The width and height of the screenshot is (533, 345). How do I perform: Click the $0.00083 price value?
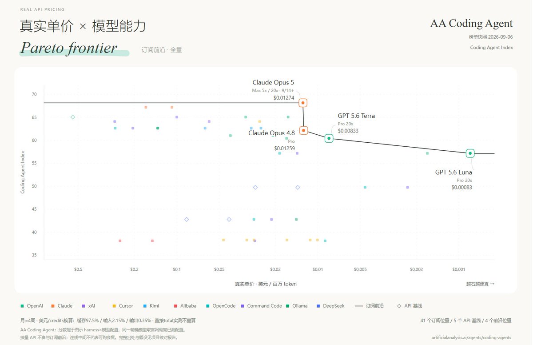click(461, 187)
